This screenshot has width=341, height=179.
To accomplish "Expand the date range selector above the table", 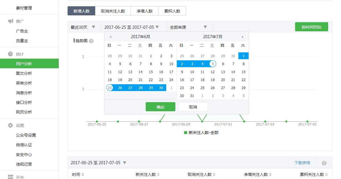I will (98, 162).
